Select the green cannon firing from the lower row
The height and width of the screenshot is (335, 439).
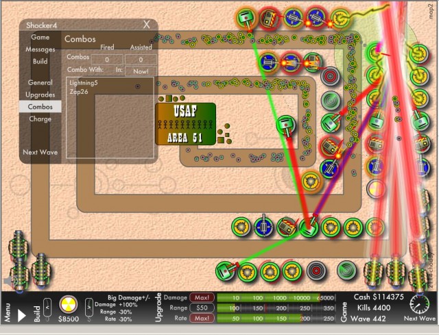309,227
